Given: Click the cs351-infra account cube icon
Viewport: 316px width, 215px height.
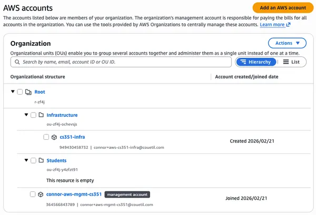Looking at the screenshot, I should click(x=54, y=137).
